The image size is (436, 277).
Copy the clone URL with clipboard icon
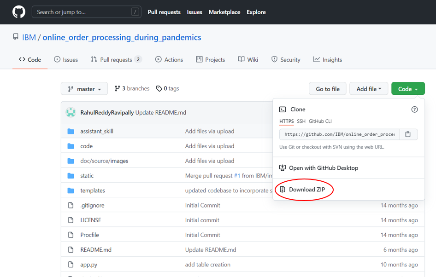coord(408,134)
